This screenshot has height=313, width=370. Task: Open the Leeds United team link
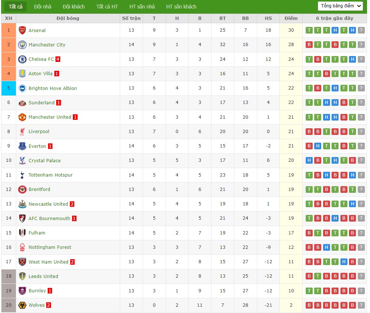click(x=43, y=277)
